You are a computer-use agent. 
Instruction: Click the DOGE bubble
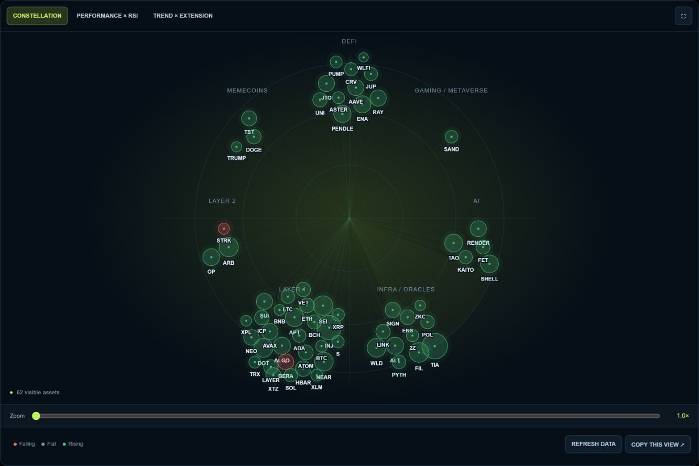tap(254, 137)
